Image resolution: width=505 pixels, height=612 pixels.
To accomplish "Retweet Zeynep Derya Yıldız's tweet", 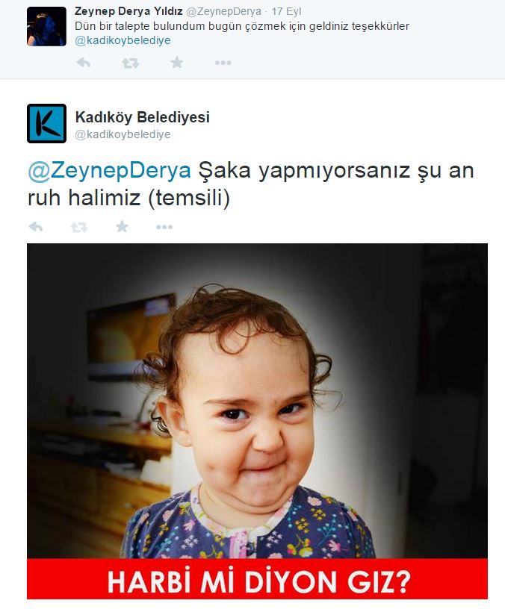I will [130, 63].
